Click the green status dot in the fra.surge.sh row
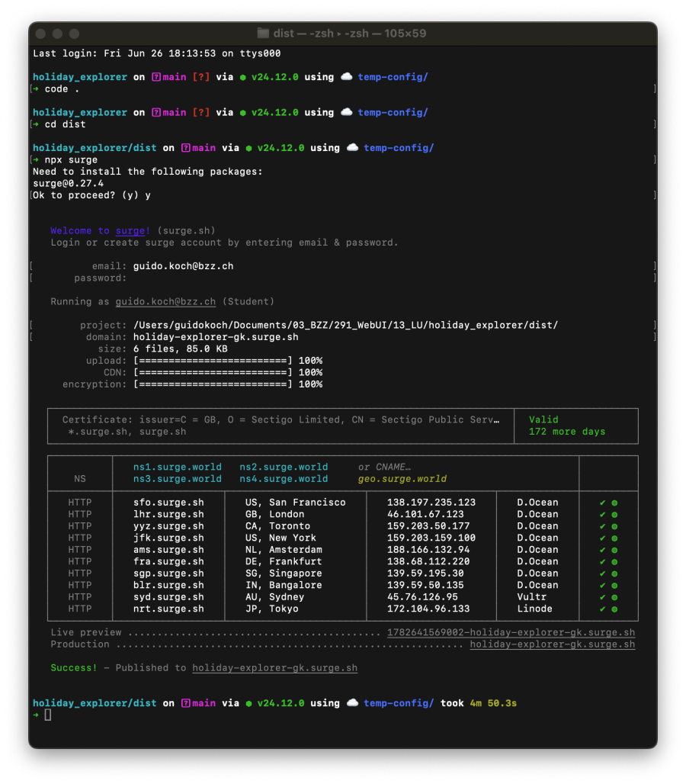Screen dimensions: 686x784 pyautogui.click(x=614, y=562)
